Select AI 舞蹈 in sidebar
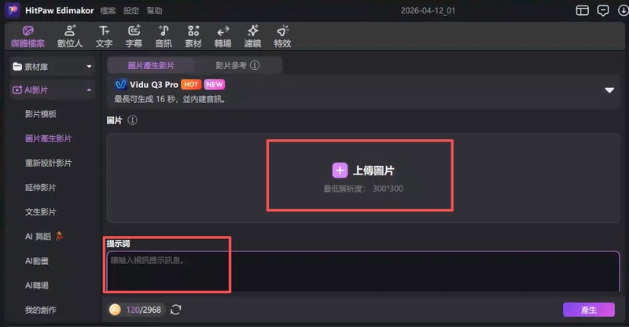629x327 pixels. point(44,237)
